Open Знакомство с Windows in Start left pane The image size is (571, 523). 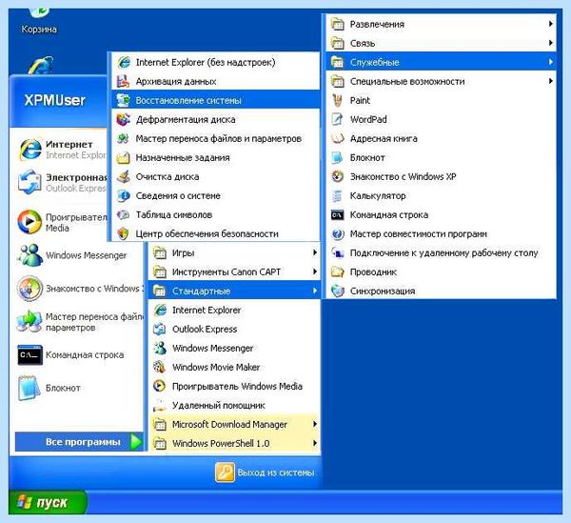click(78, 289)
